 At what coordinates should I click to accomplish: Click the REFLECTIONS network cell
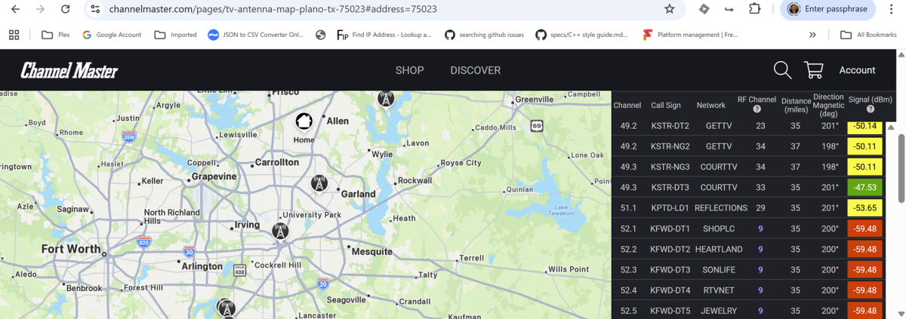coord(721,208)
